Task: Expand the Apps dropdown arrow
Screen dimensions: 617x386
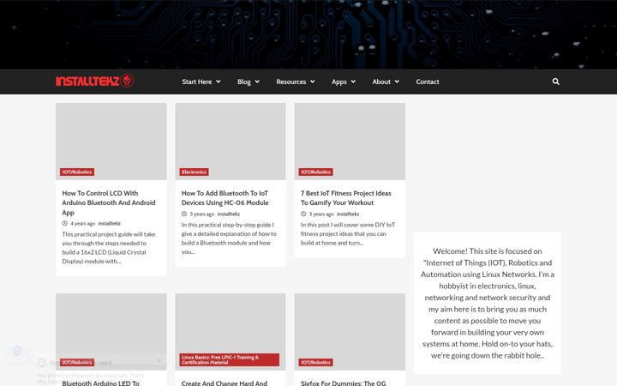Action: point(353,81)
